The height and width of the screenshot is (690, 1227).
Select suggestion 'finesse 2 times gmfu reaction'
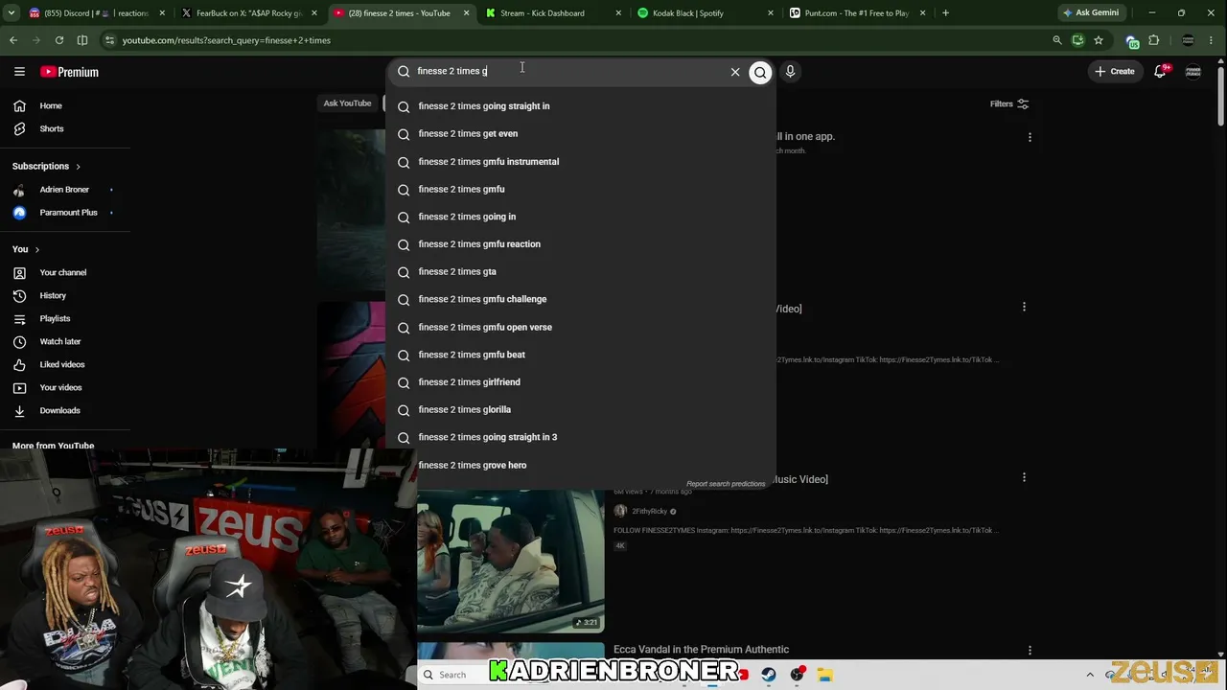click(581, 244)
